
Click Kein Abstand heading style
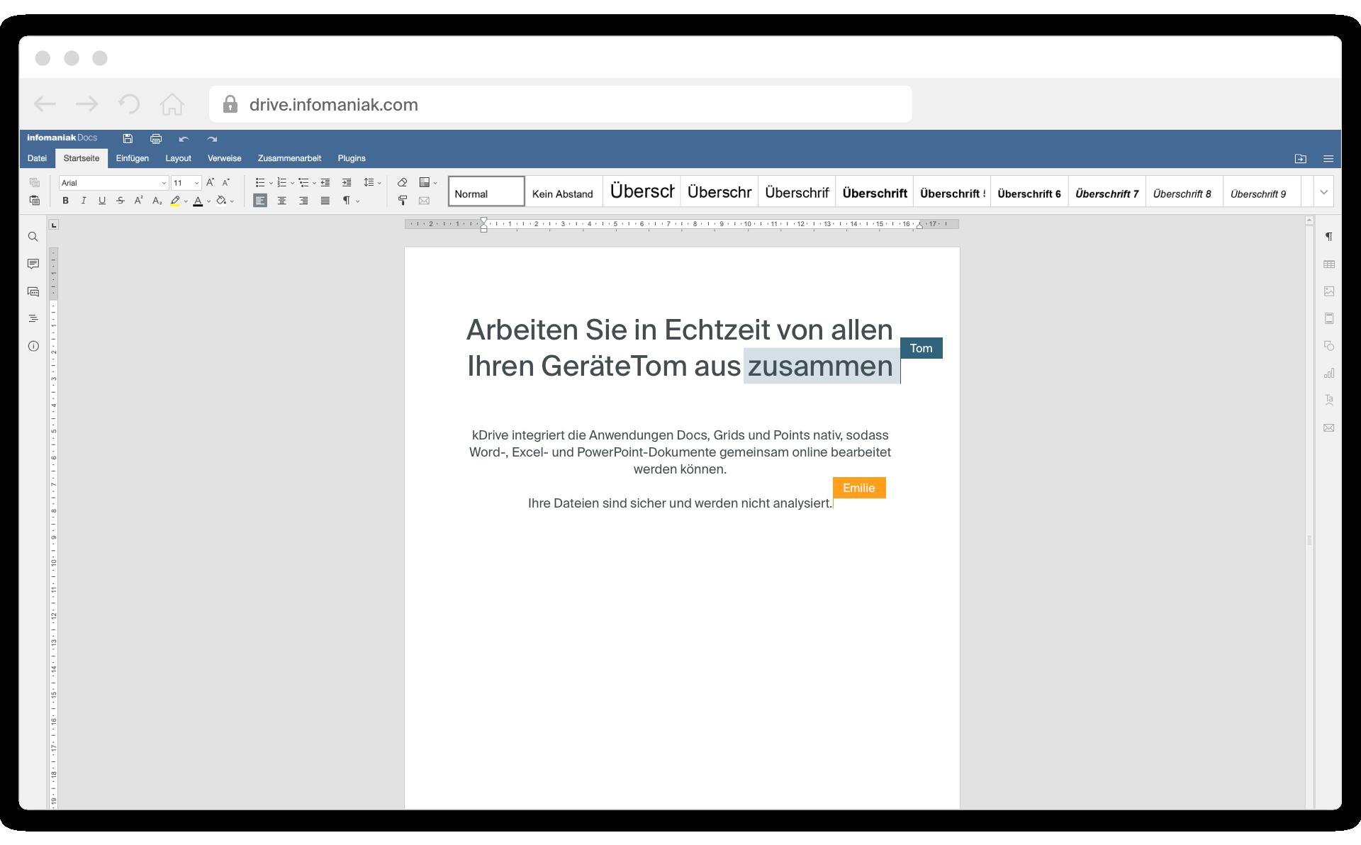[563, 193]
